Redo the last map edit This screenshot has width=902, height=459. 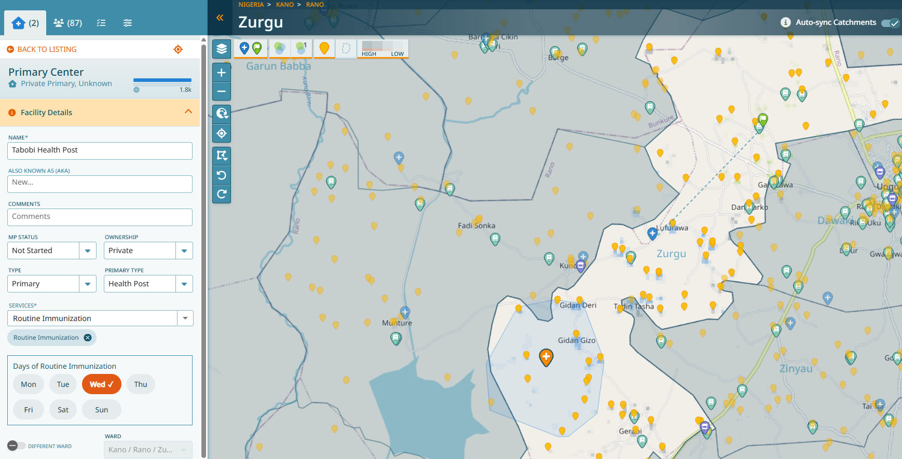(x=222, y=194)
